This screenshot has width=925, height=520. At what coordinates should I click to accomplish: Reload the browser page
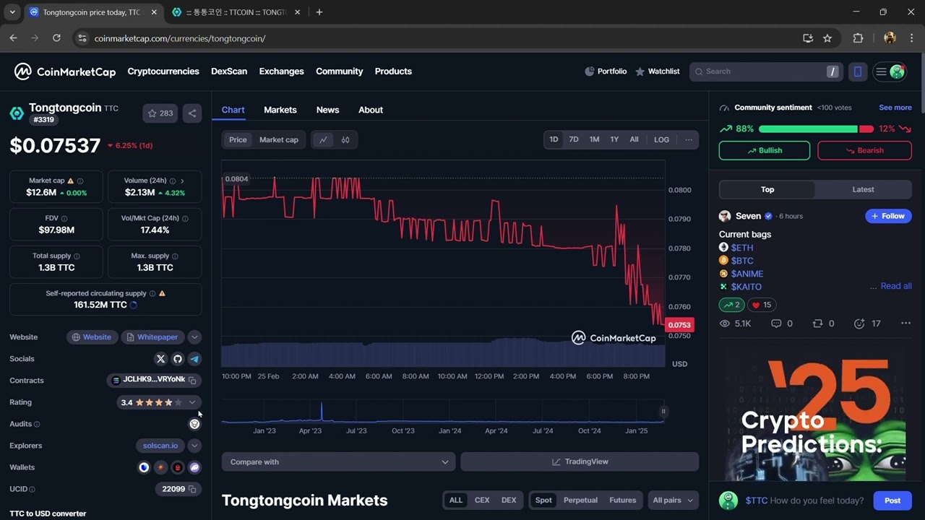56,38
